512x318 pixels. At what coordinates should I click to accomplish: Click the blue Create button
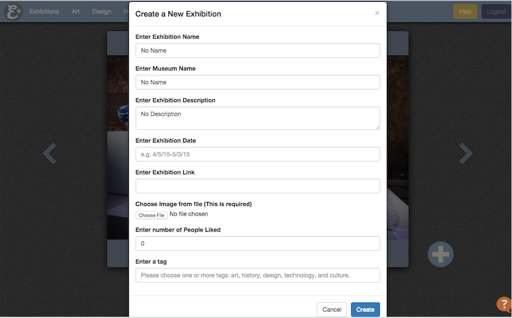365,309
